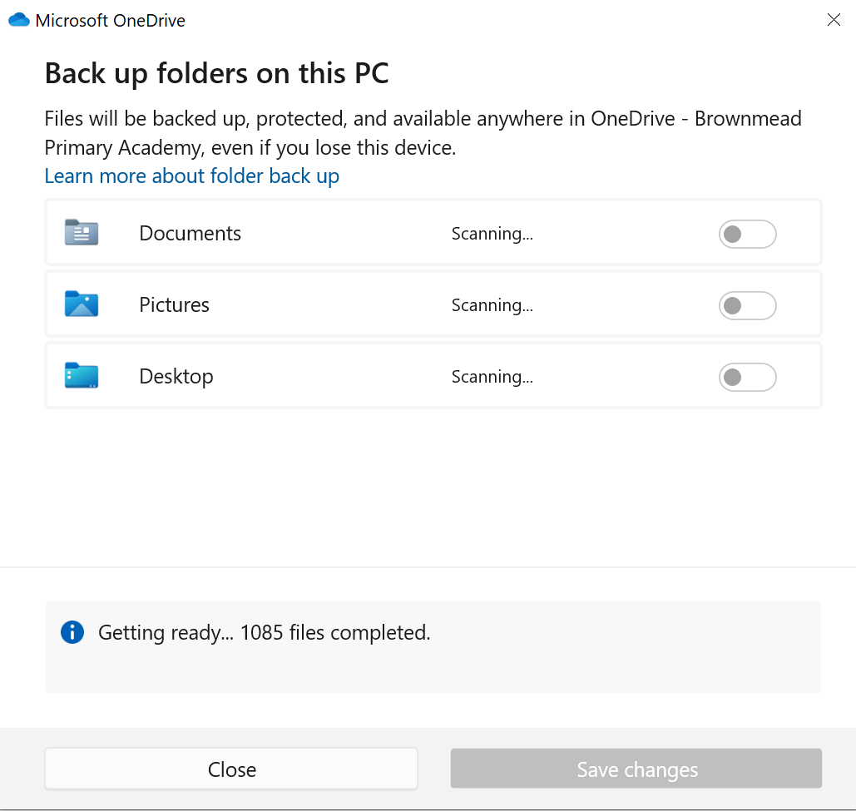856x811 pixels.
Task: Select the Desktop folder label
Action: 176,377
